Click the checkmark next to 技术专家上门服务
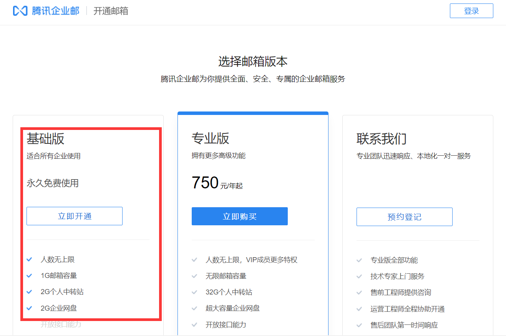506x336 pixels. click(359, 276)
